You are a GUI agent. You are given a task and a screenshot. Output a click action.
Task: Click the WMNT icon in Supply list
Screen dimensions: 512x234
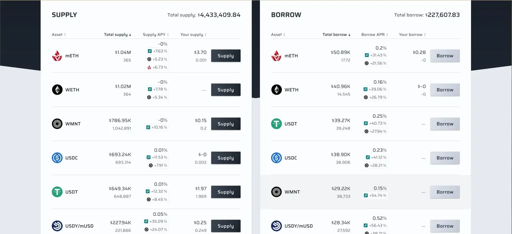57,124
